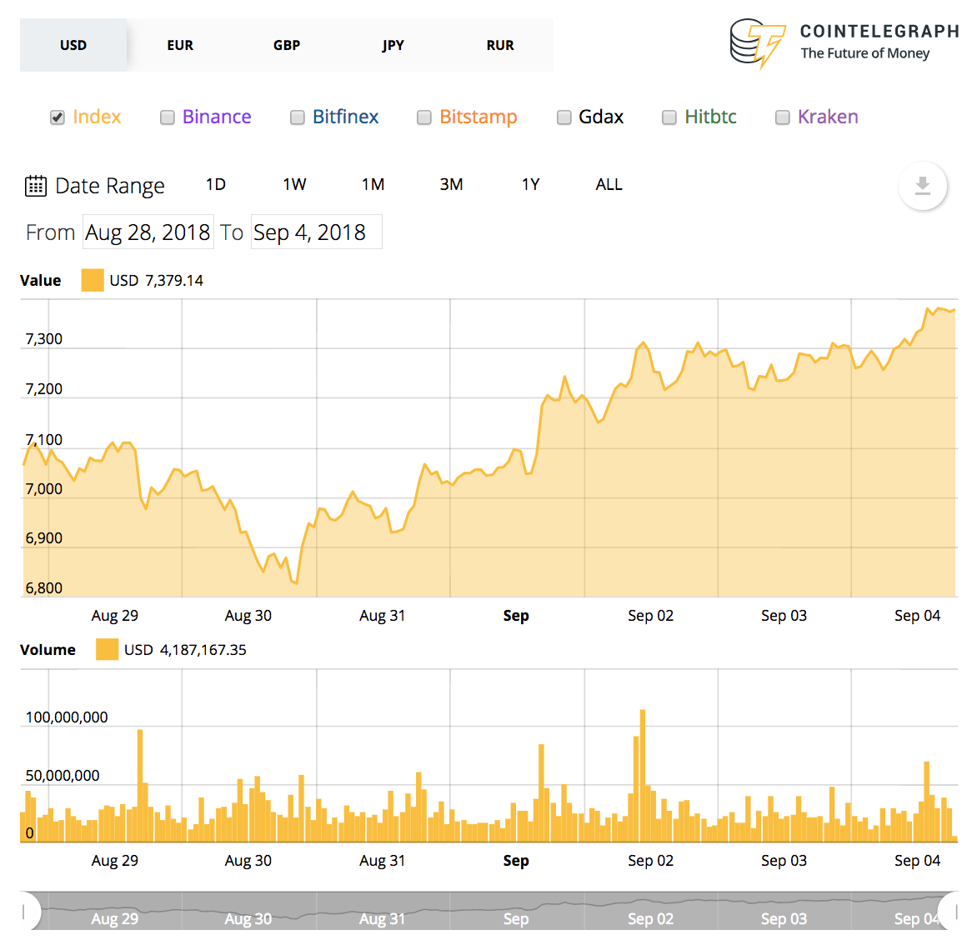Set date range to 1W
The width and height of the screenshot is (977, 950).
(294, 184)
